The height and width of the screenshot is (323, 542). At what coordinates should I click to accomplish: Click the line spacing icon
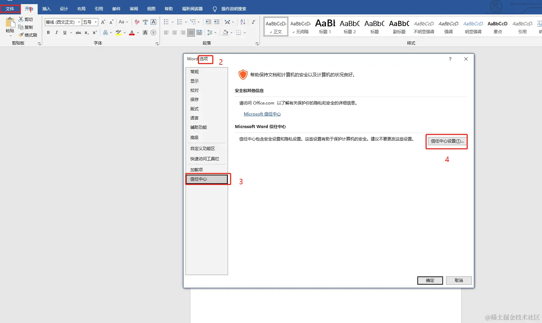coord(210,33)
